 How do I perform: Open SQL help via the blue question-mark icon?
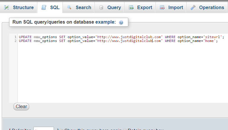(x=121, y=22)
